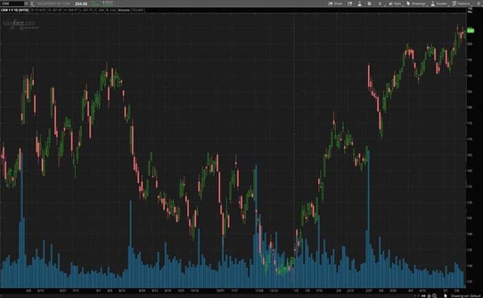Select the pointer drawing tool icon at bottom

pos(446,295)
